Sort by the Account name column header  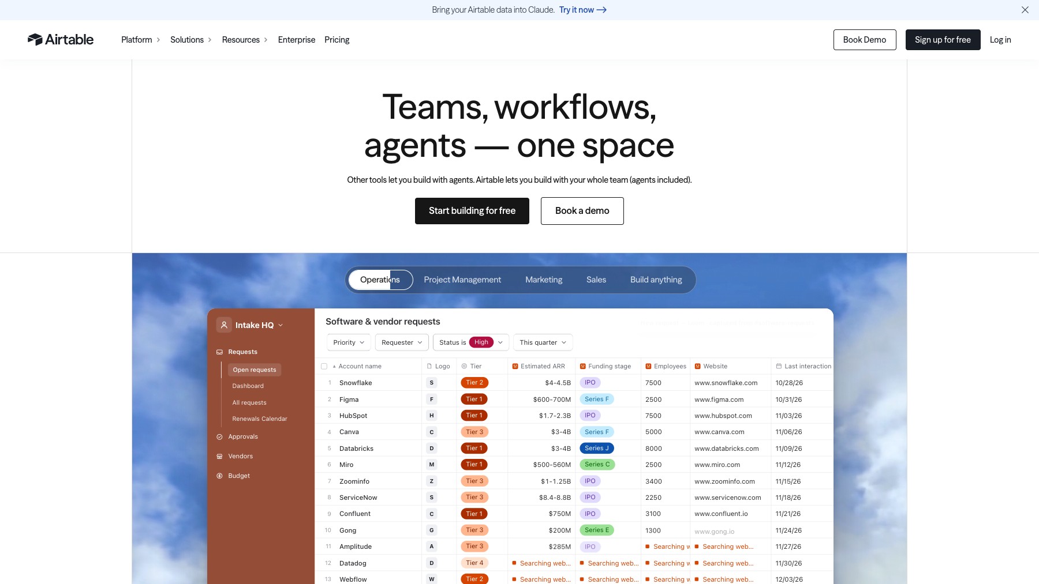point(360,366)
